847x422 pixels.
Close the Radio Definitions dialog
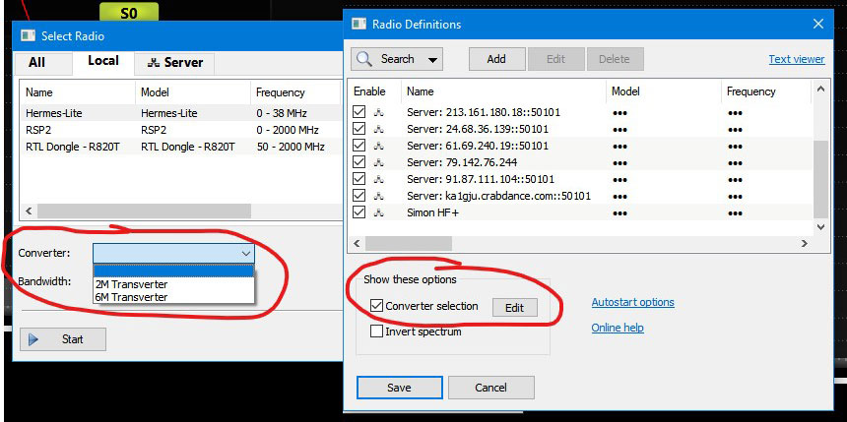point(817,24)
